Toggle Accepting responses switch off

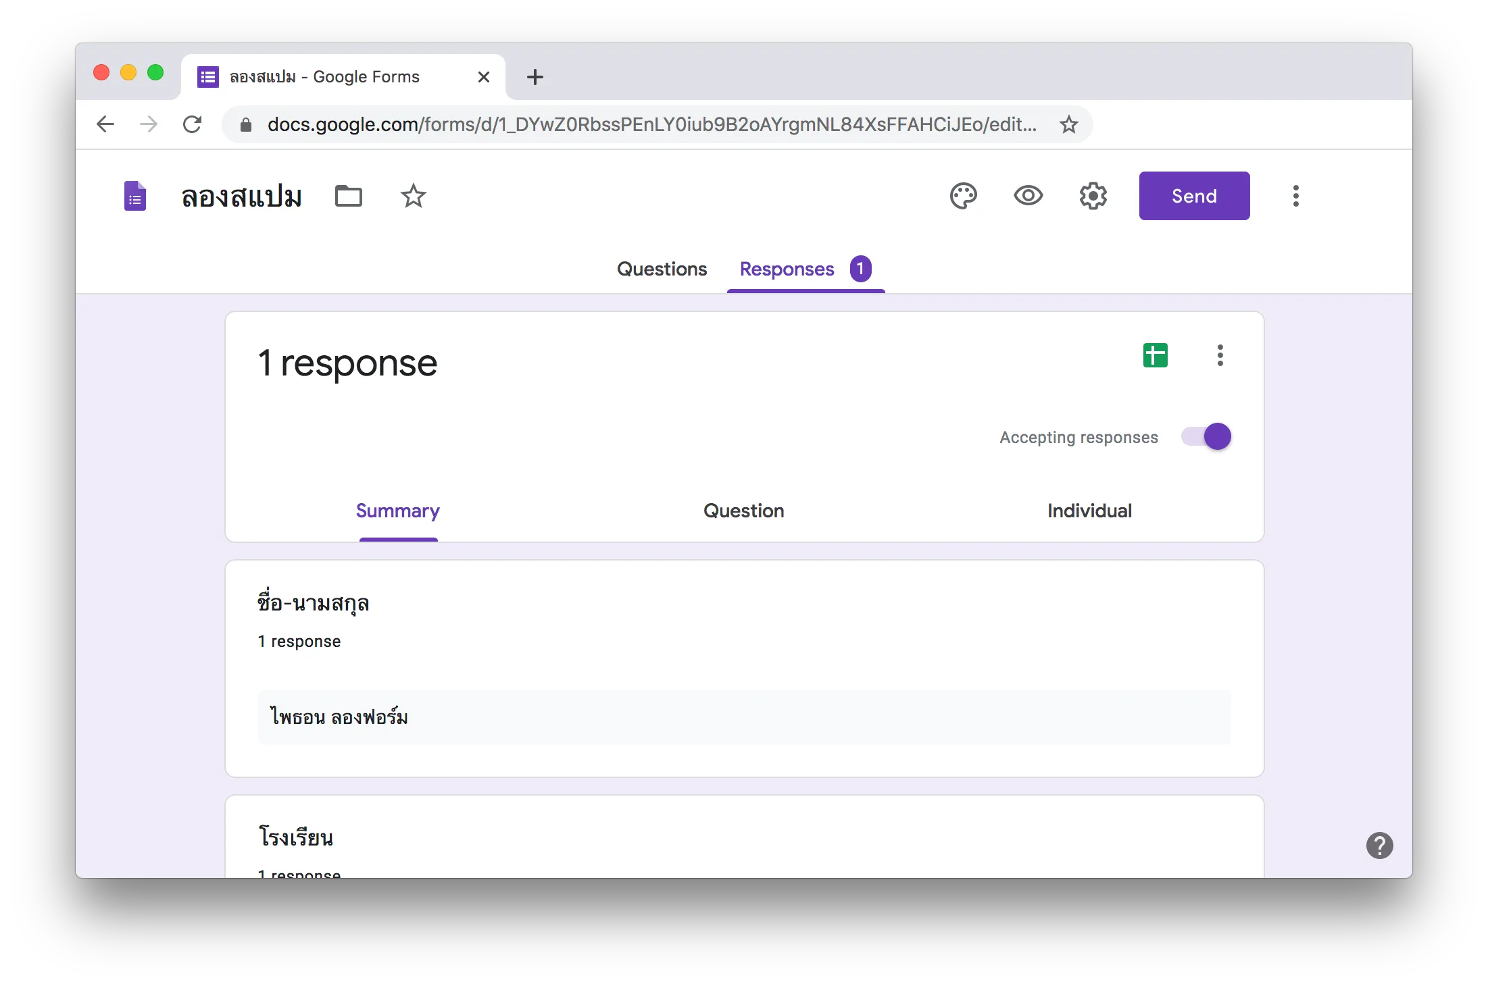1207,436
